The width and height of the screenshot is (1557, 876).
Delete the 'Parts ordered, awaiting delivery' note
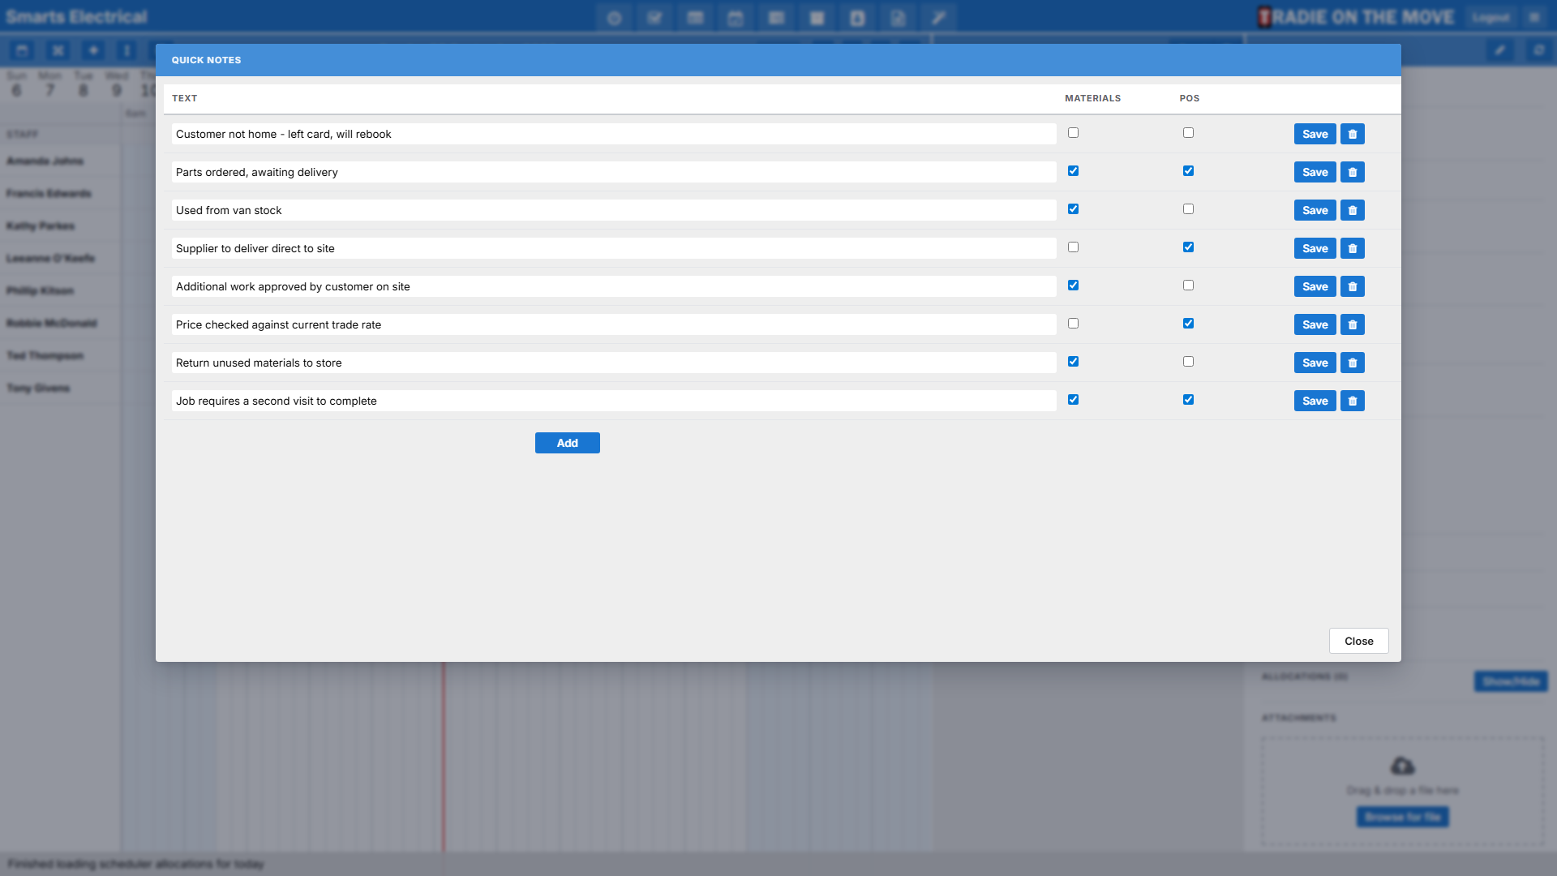[x=1352, y=172]
